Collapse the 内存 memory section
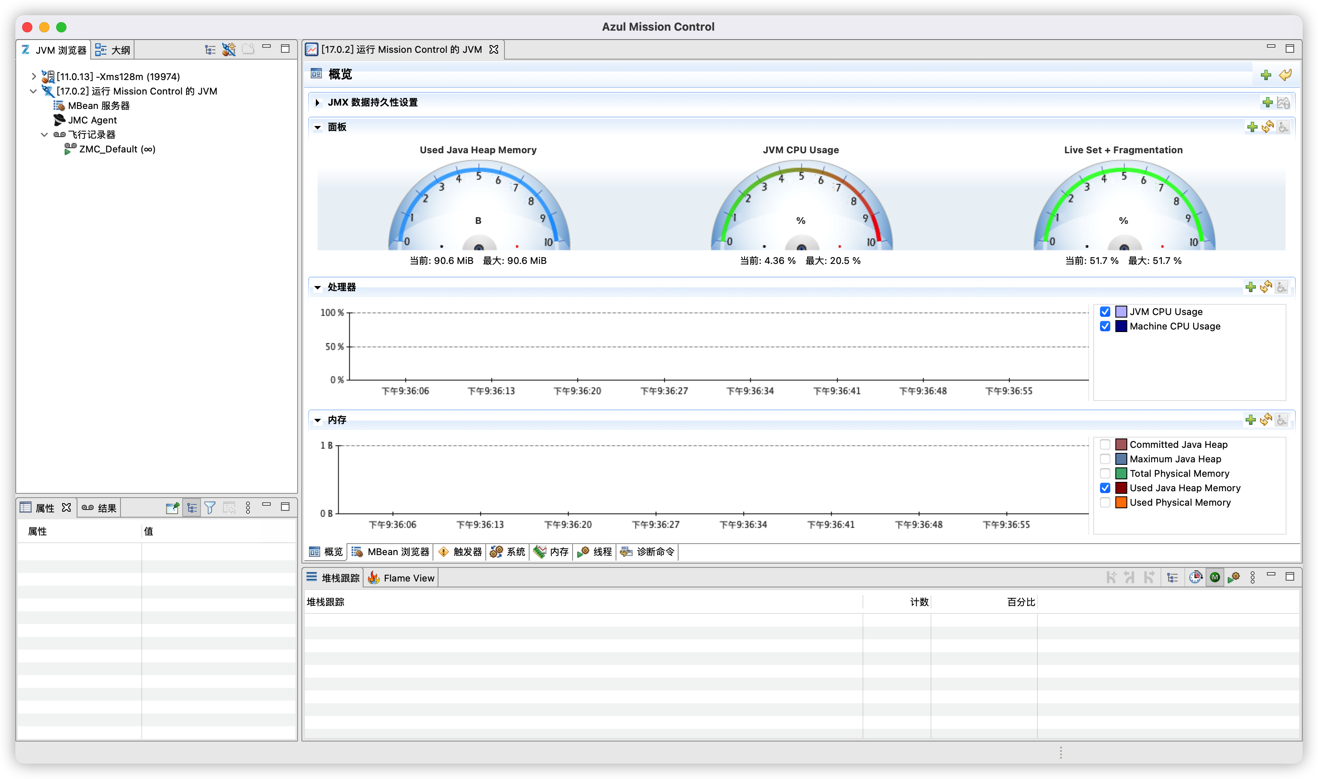This screenshot has height=779, width=1318. [x=317, y=420]
